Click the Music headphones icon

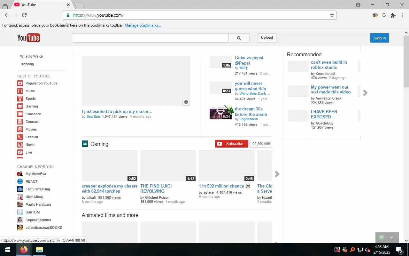point(20,91)
